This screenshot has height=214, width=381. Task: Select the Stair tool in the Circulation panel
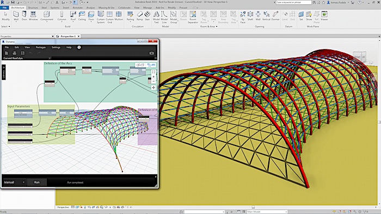pos(148,16)
